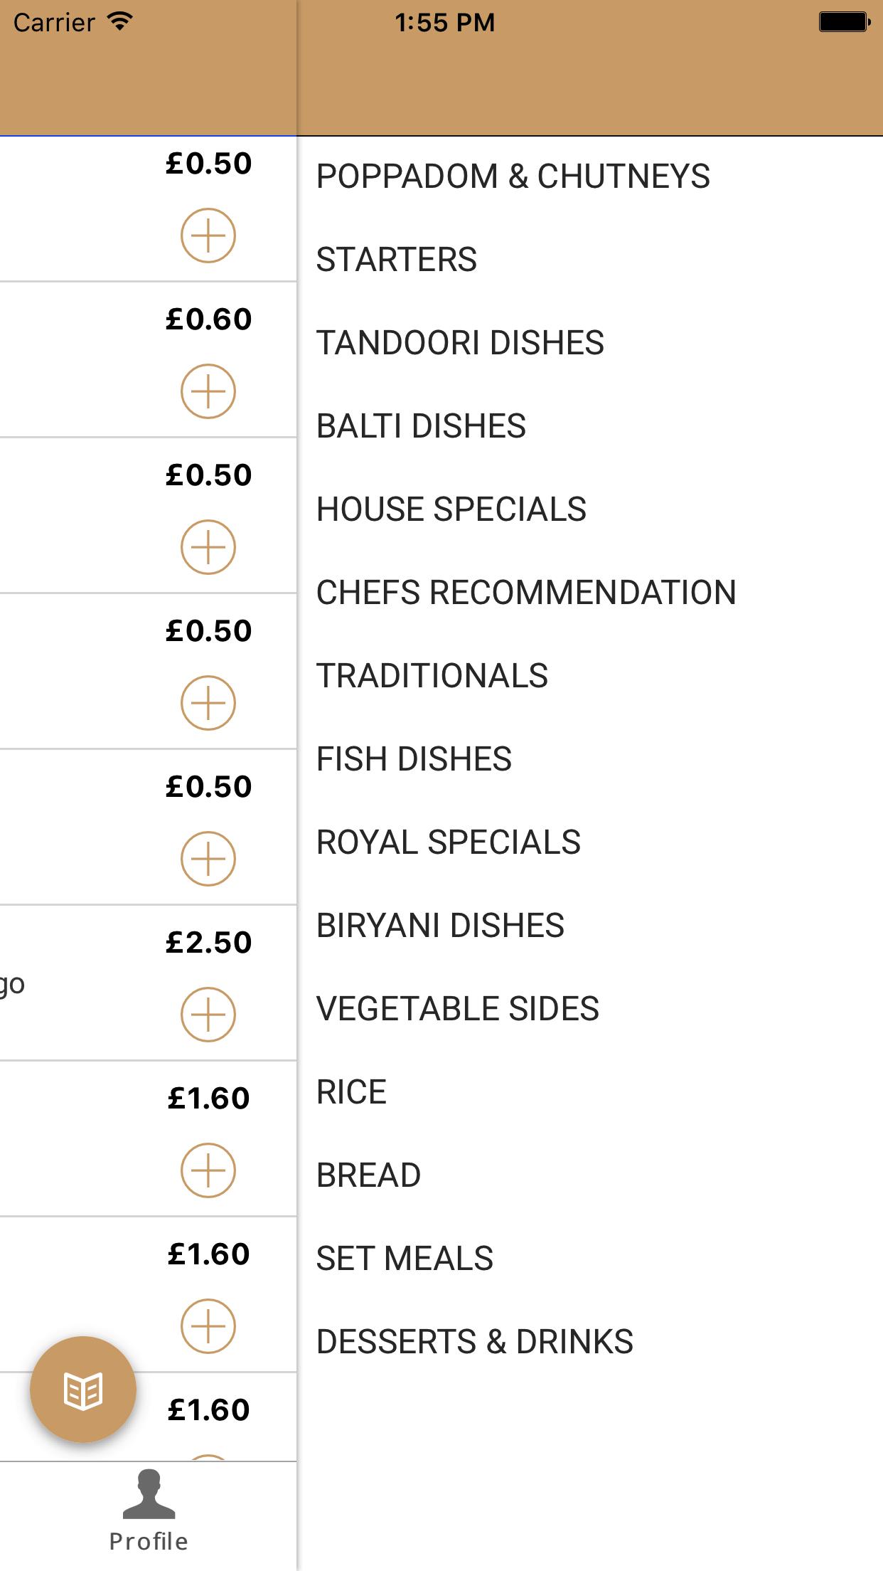Add the first £0.50 item
This screenshot has width=883, height=1571.
[x=208, y=236]
